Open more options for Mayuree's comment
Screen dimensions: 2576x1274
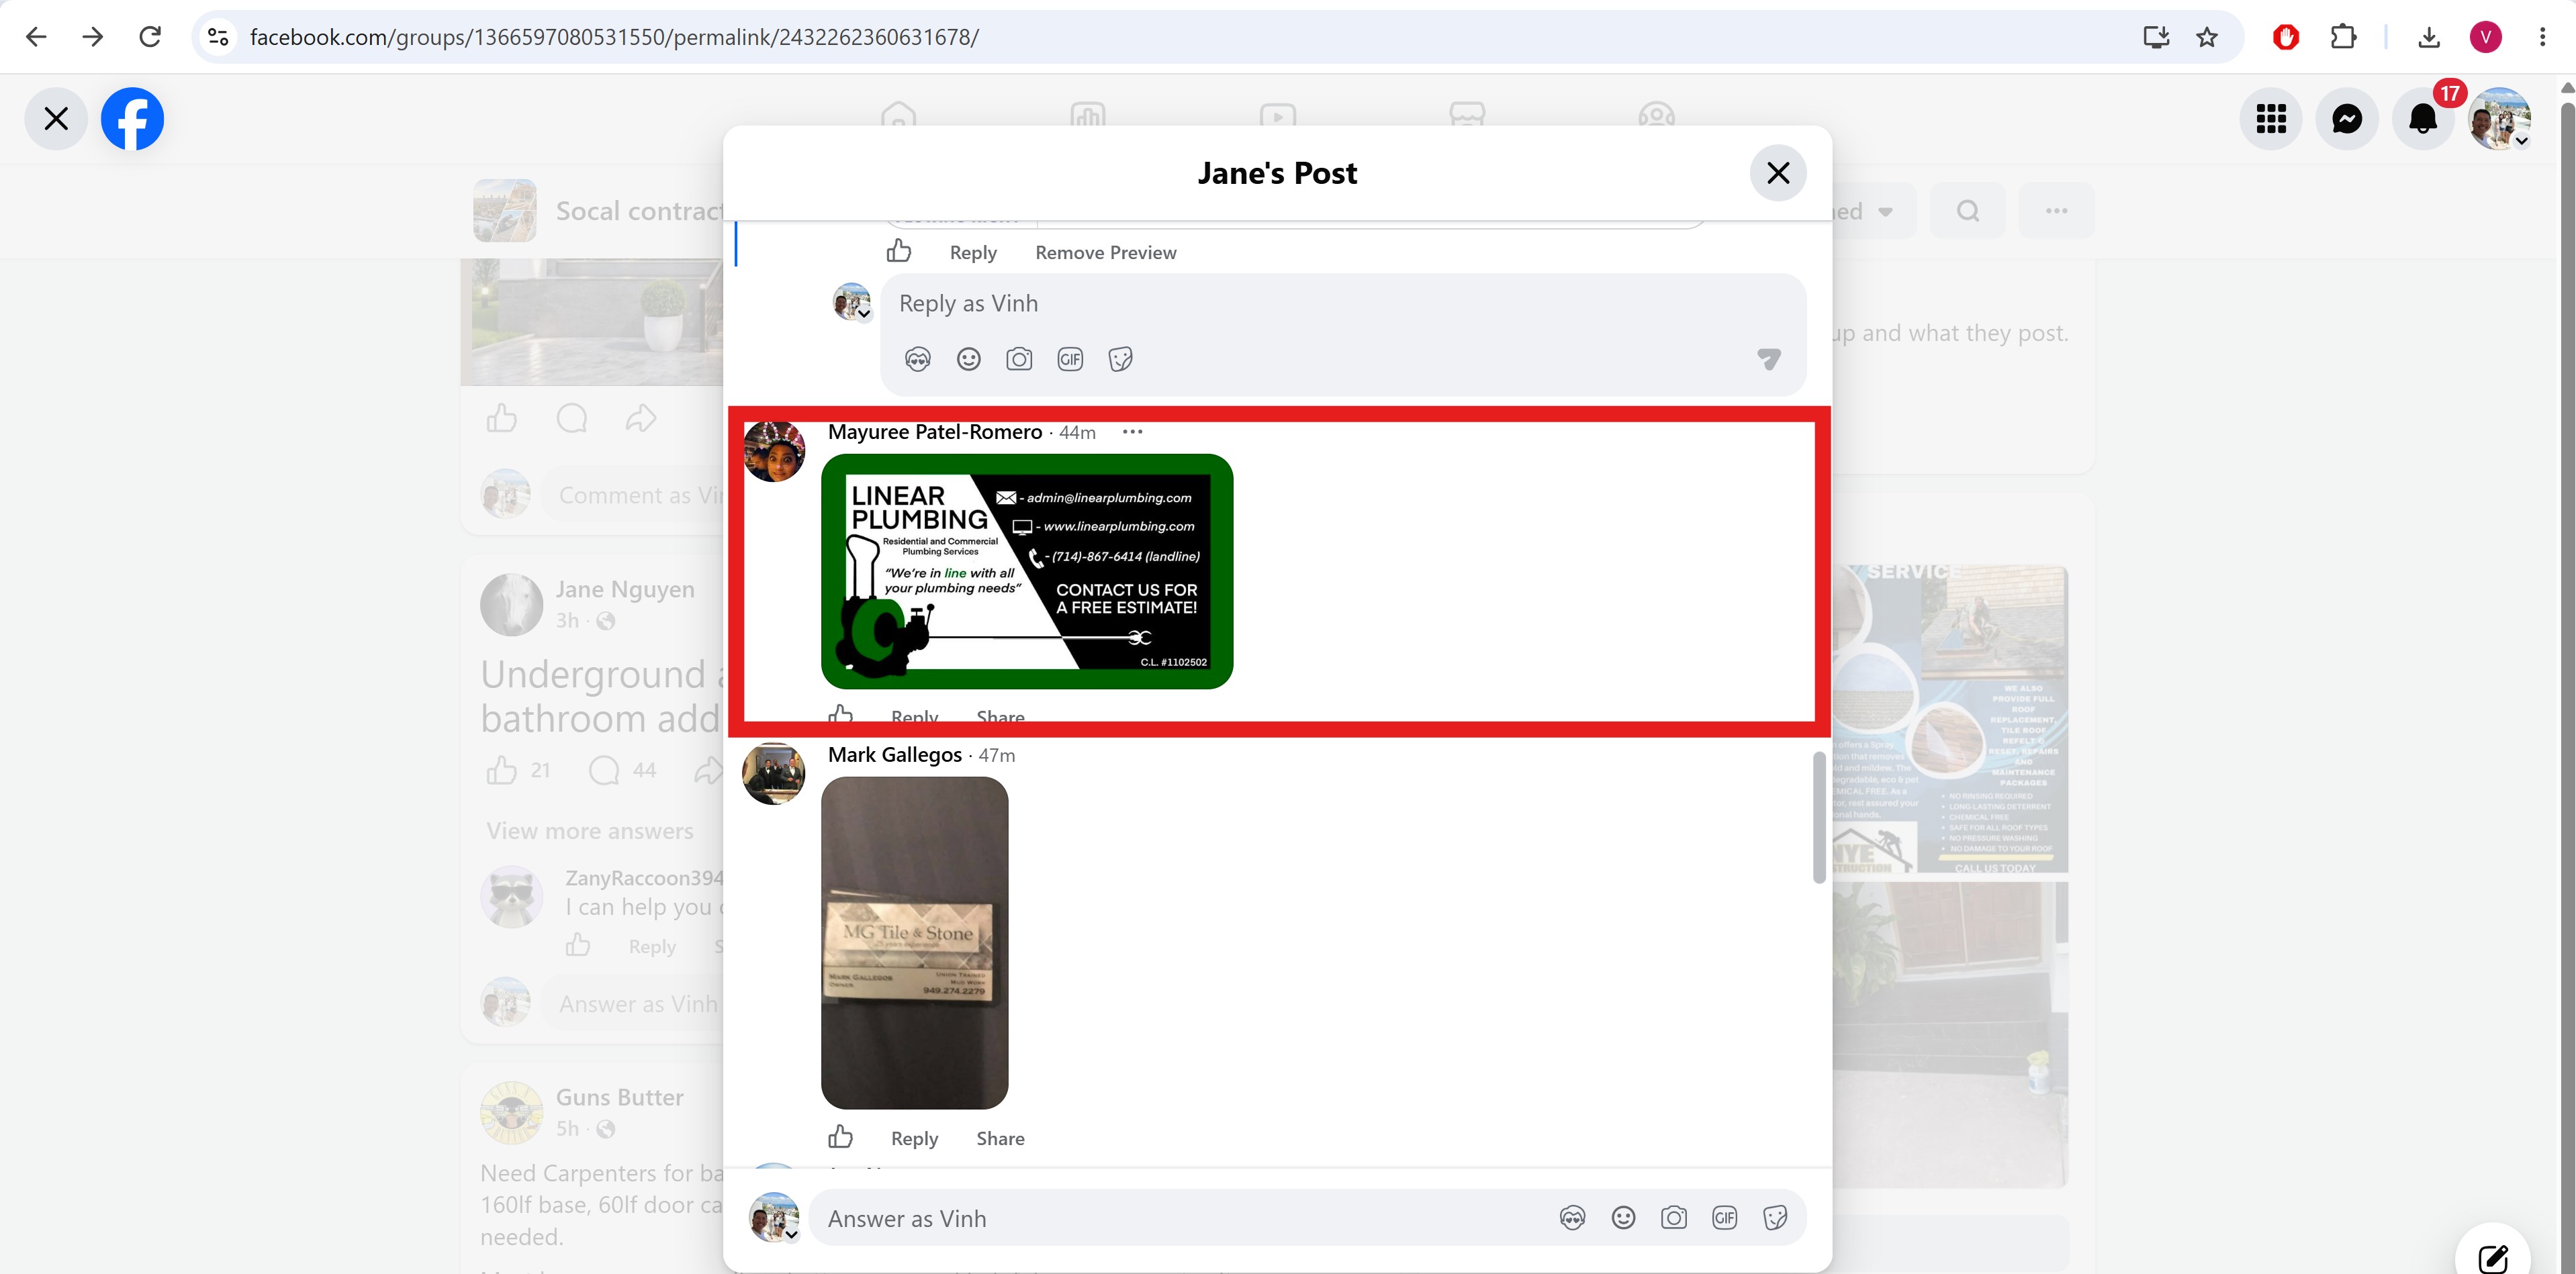(1132, 432)
